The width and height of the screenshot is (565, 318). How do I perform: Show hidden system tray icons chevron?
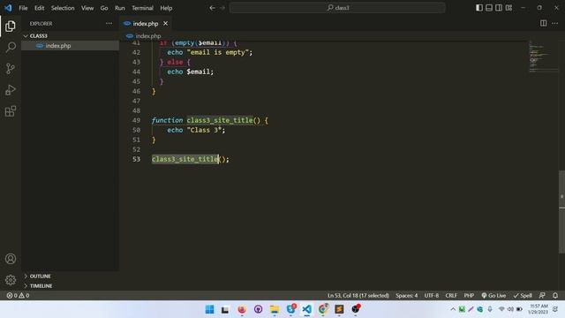point(453,309)
